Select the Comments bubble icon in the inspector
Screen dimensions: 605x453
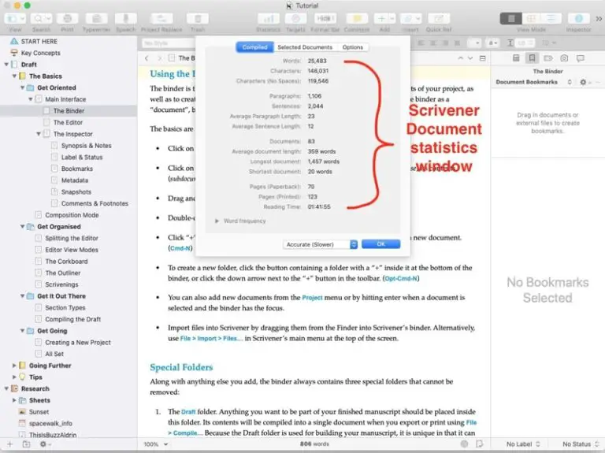(581, 58)
